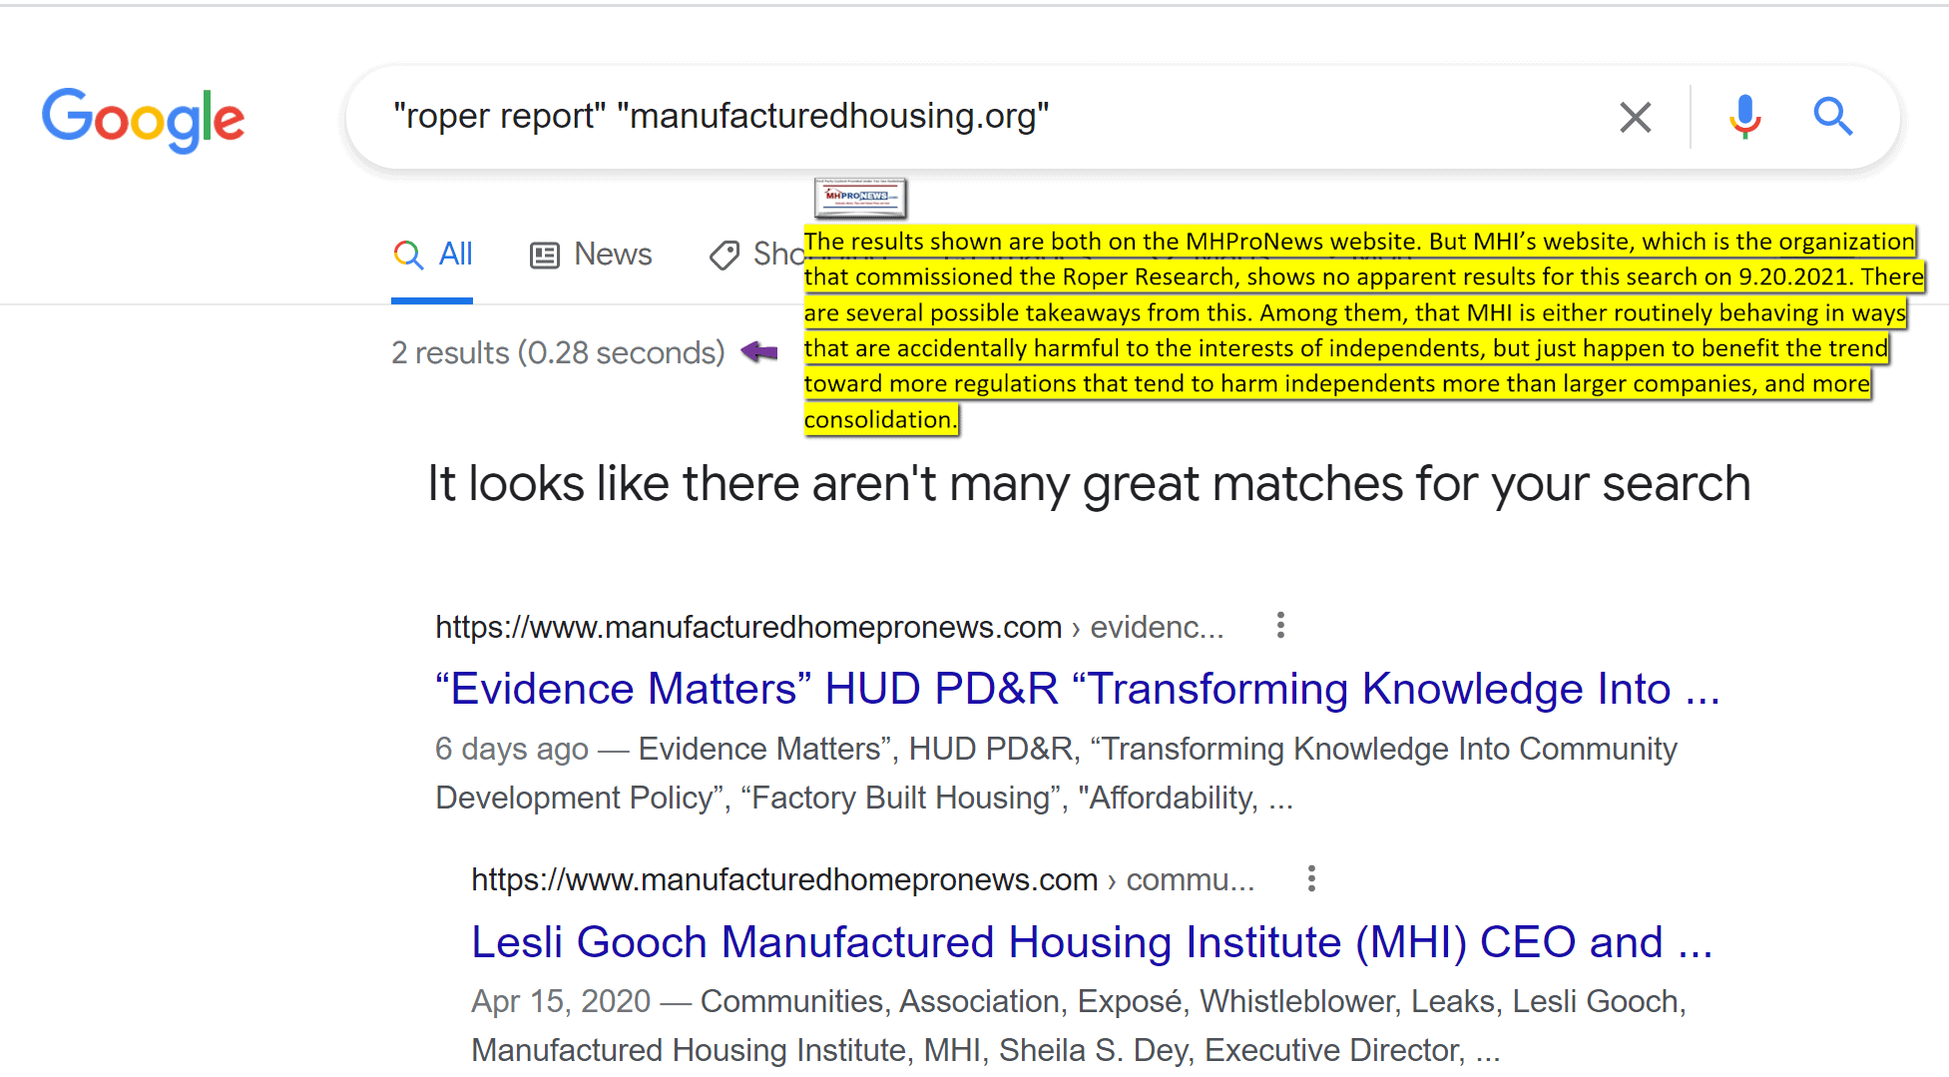1949x1077 pixels.
Task: Start voice search with microphone icon
Action: 1744,117
